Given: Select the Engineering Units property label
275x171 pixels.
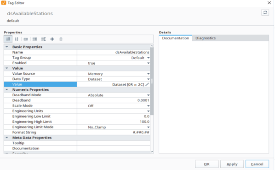Looking at the screenshot, I should click(28, 111).
